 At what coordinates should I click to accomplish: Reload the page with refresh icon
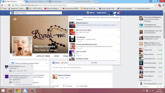tap(9, 5)
